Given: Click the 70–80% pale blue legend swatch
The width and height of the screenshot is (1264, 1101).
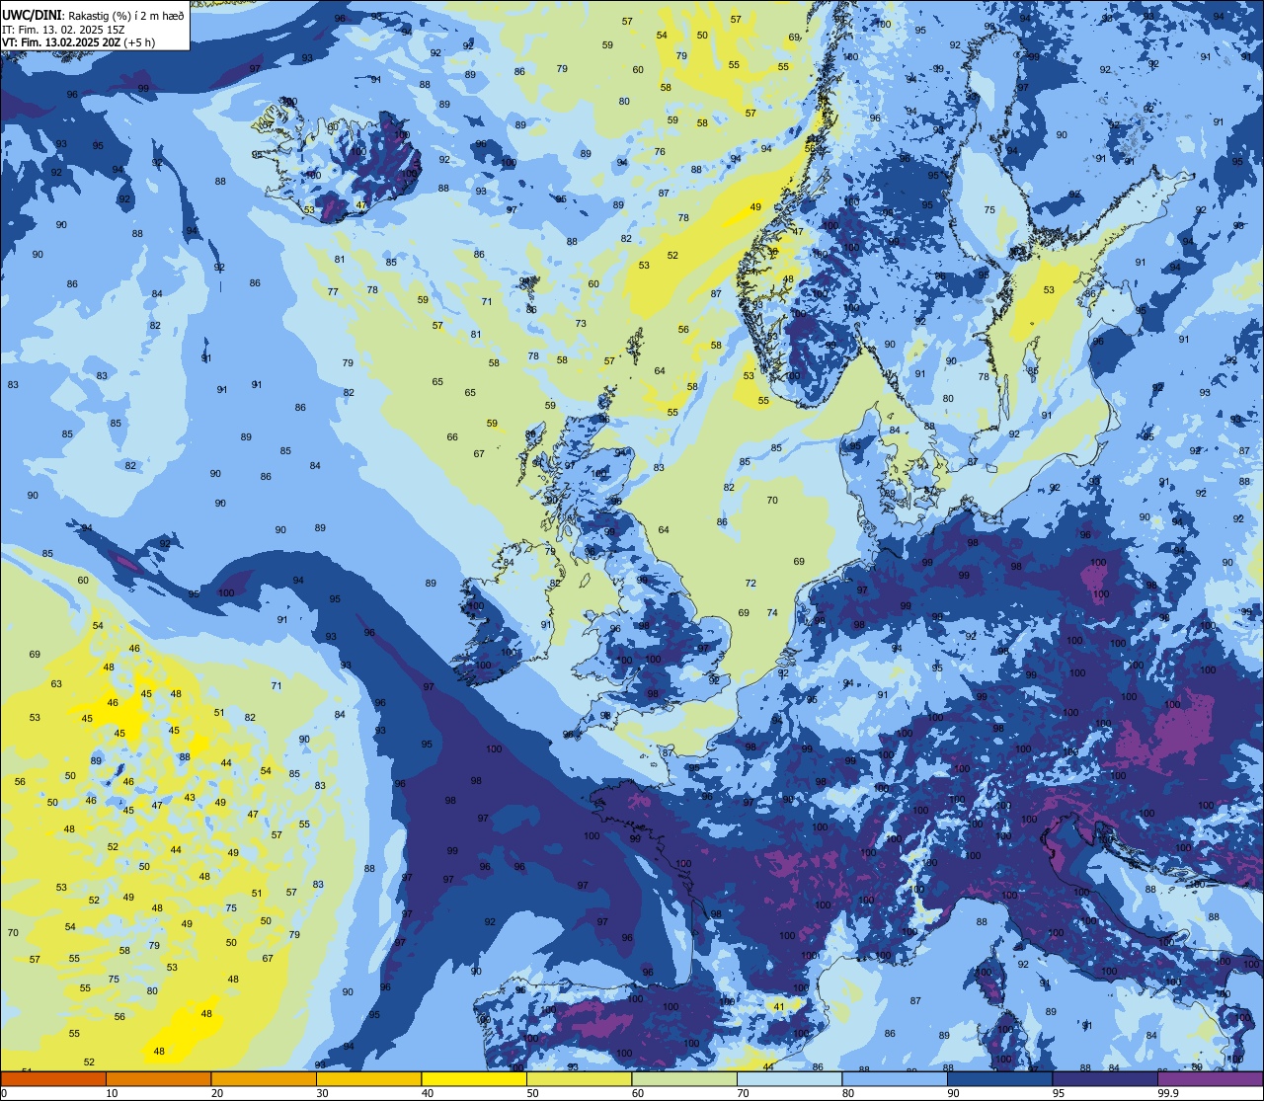Looking at the screenshot, I should coord(789,1078).
